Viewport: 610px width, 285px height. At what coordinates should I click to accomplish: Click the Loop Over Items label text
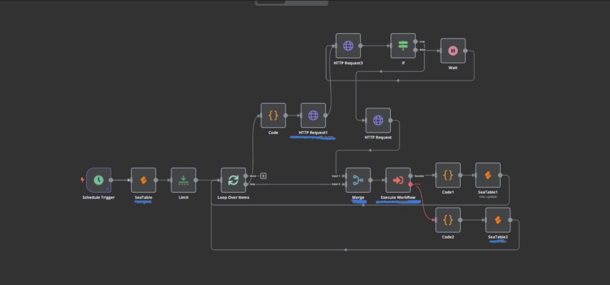[233, 197]
